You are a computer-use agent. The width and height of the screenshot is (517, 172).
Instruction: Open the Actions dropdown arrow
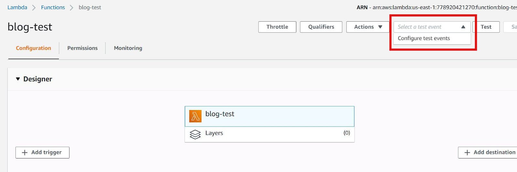[x=380, y=27]
